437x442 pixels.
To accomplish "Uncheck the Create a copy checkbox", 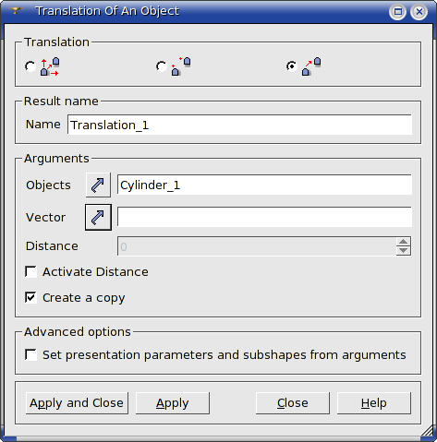I will click(x=30, y=298).
